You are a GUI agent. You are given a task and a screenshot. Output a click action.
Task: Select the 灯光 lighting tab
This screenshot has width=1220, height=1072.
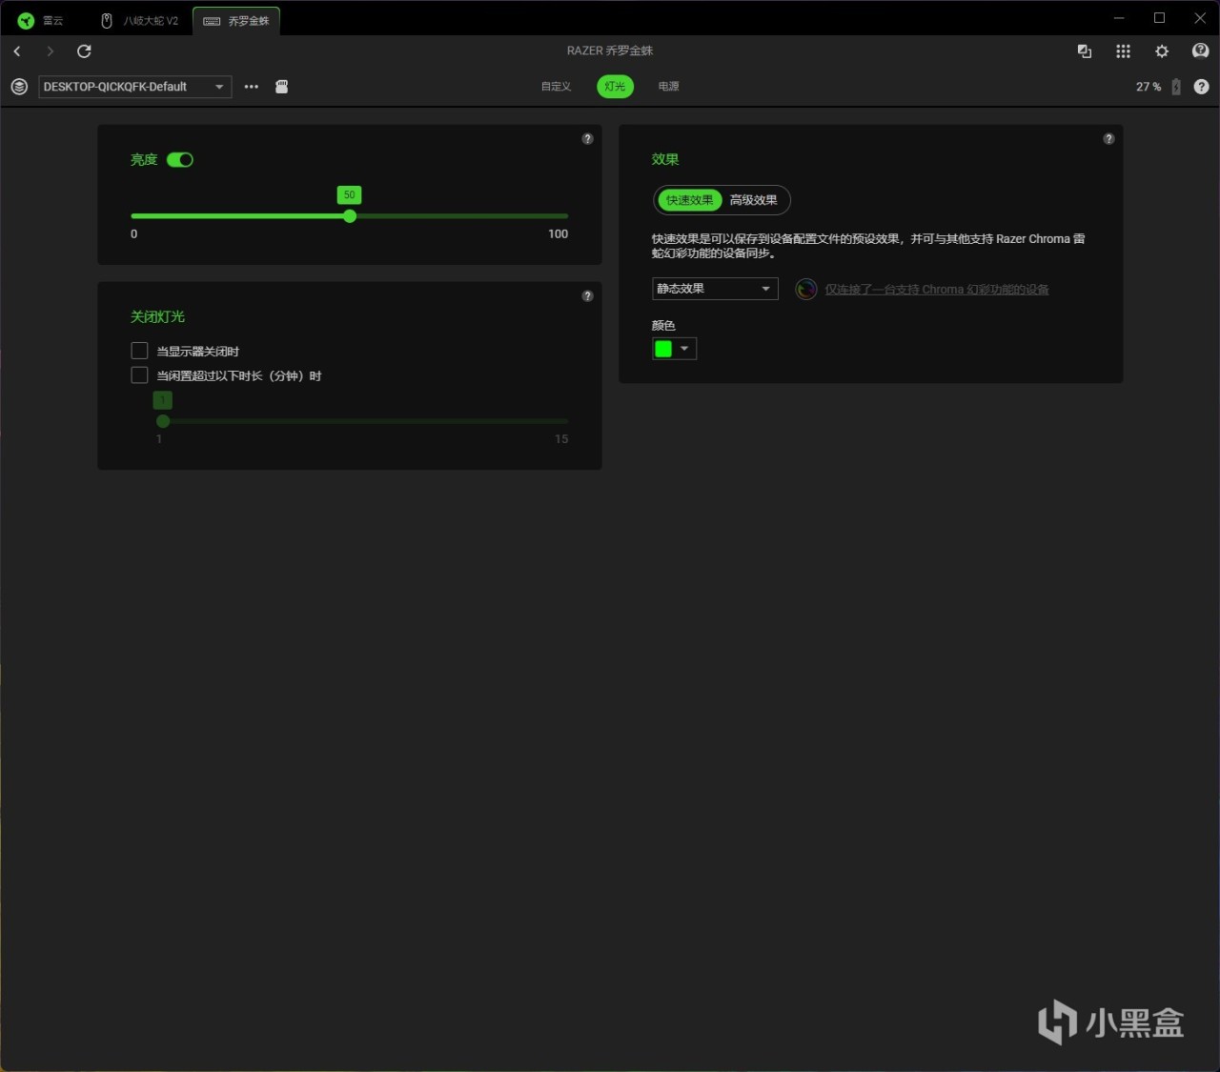click(x=616, y=87)
